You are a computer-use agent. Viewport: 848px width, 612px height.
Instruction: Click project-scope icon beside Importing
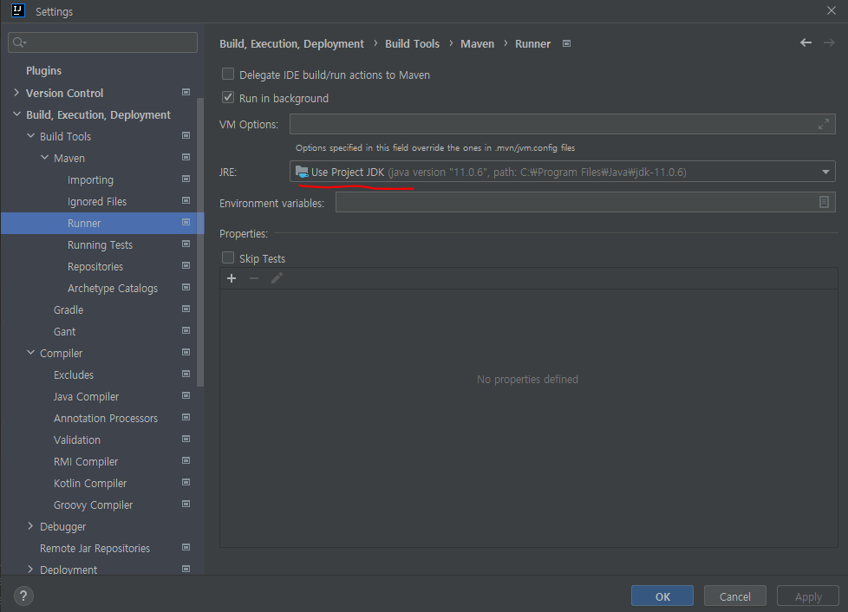coord(186,179)
